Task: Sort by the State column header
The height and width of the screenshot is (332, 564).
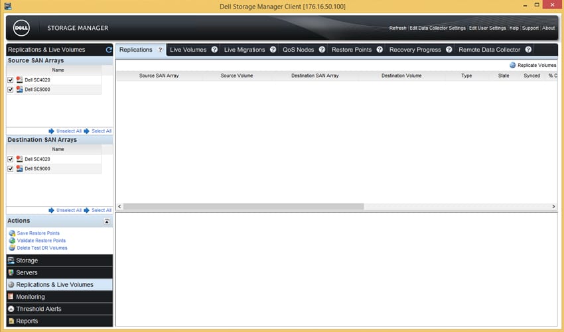Action: coord(504,76)
